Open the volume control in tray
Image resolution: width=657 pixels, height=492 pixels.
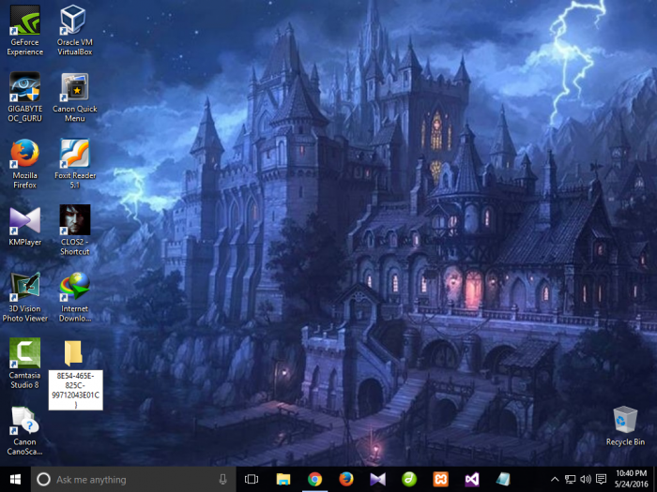pos(586,480)
